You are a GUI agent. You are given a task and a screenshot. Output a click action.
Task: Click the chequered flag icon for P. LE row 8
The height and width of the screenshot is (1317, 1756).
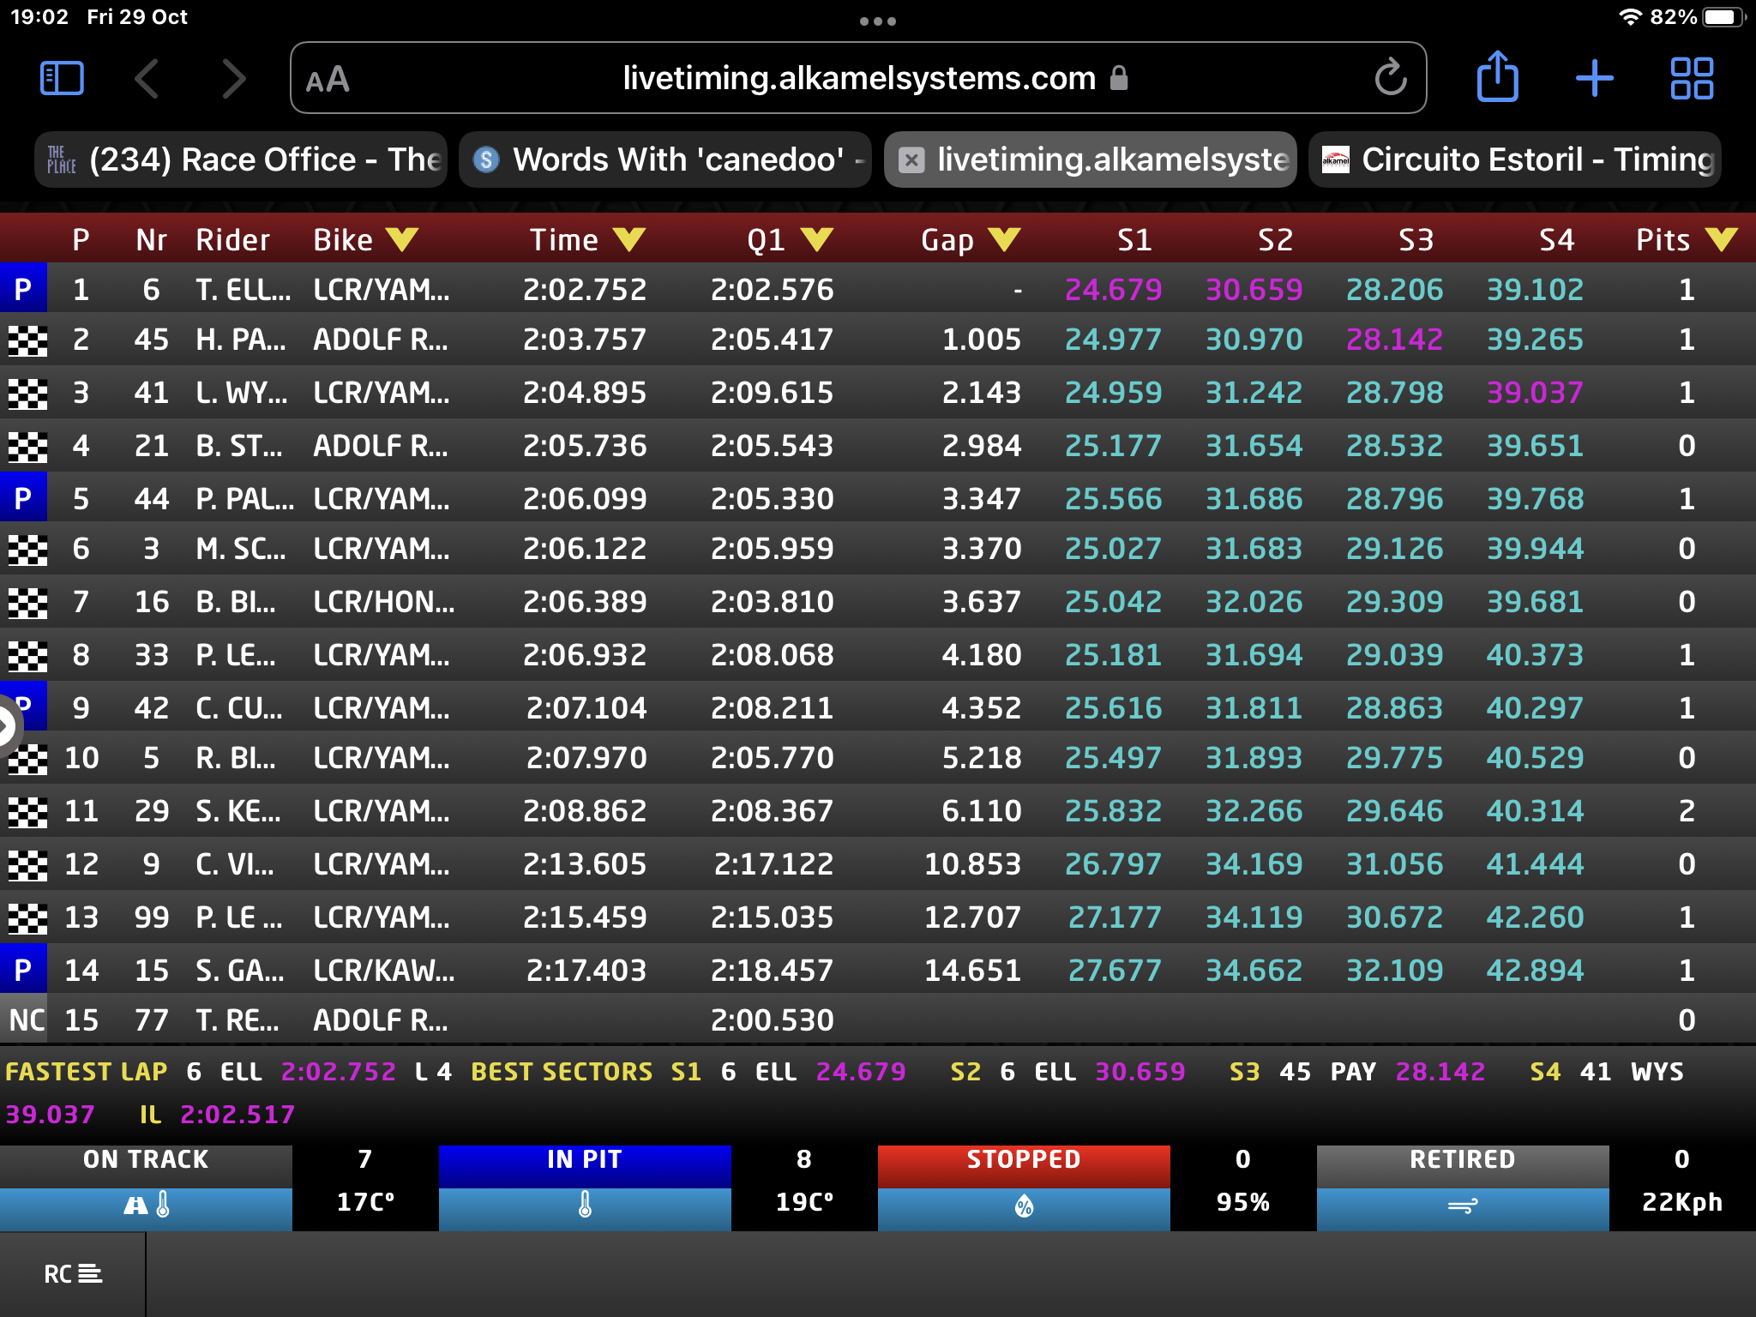[x=27, y=656]
